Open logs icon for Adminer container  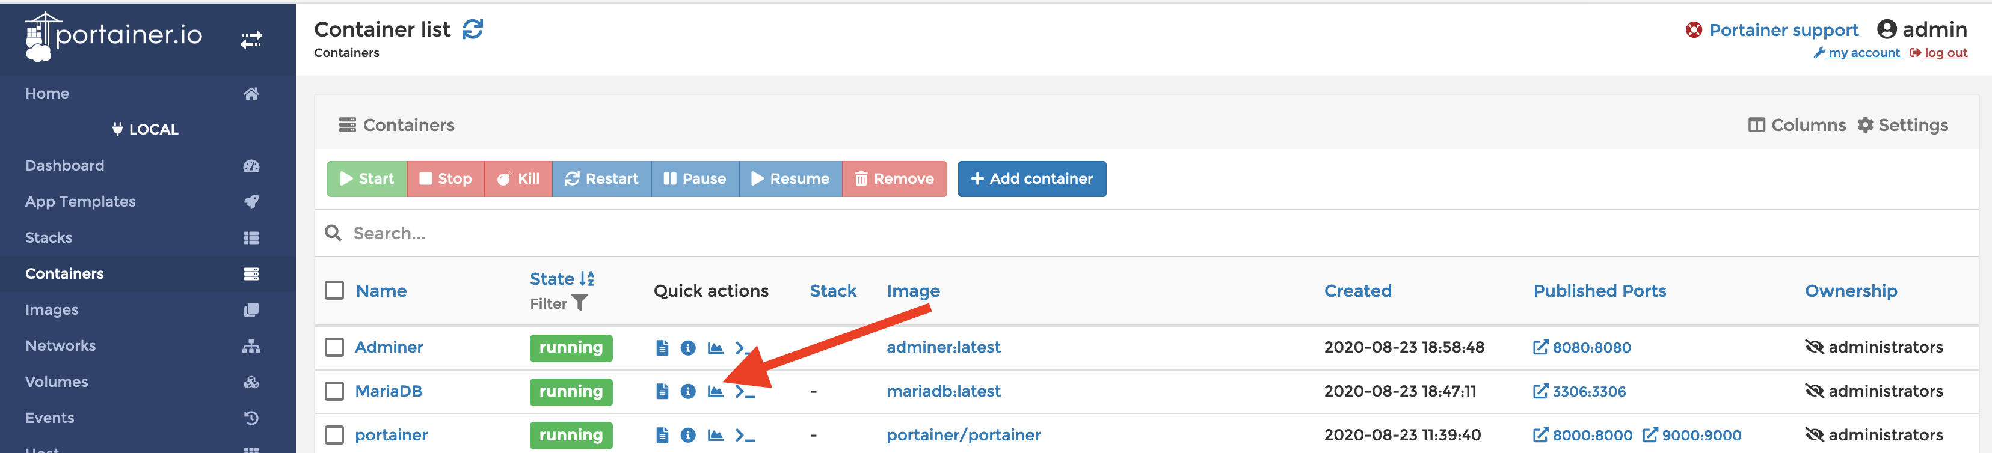(x=662, y=348)
